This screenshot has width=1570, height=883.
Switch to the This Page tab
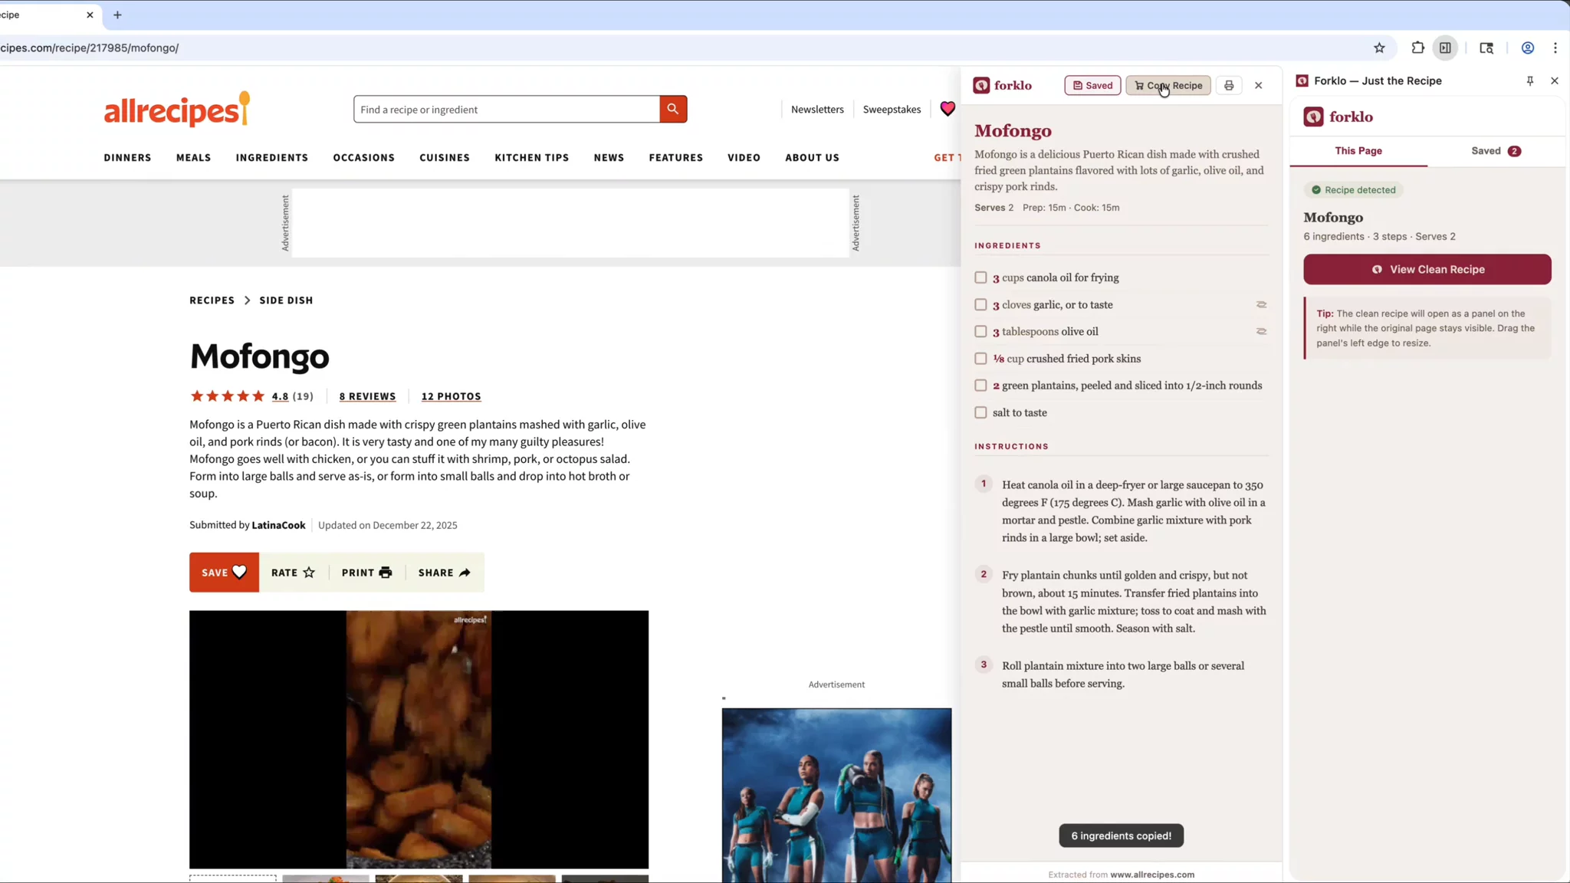pyautogui.click(x=1358, y=151)
